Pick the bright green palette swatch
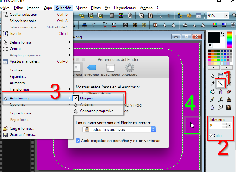This screenshot has height=172, width=236. point(219,60)
